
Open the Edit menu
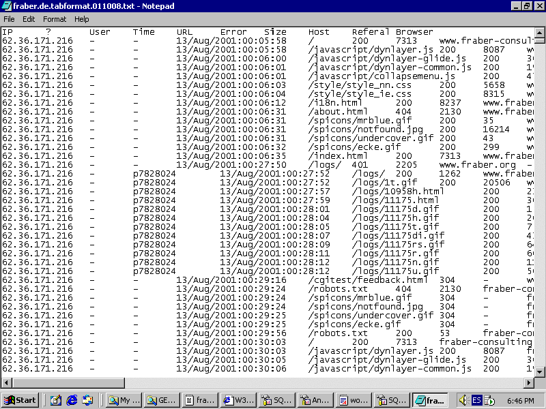click(x=29, y=19)
